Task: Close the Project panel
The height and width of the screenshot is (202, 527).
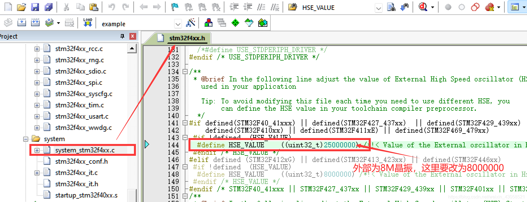Action: 133,36
